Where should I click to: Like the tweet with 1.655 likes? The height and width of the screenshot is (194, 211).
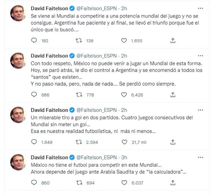(124, 41)
